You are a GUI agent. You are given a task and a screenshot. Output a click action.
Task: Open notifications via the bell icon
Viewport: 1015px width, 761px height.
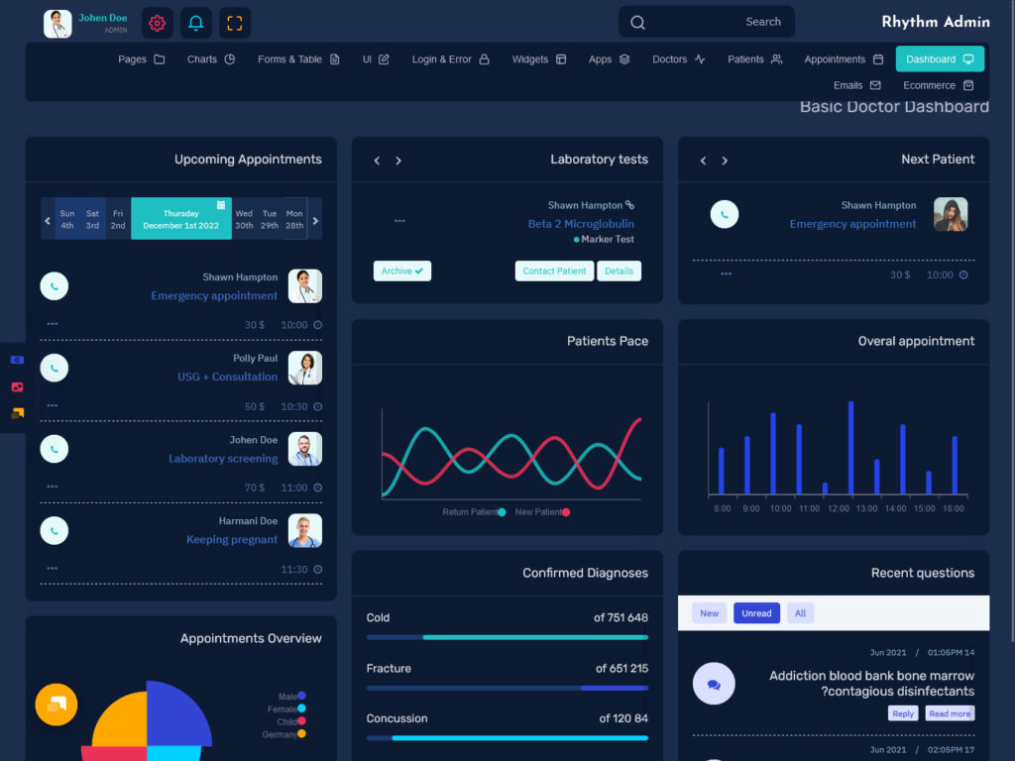(x=195, y=22)
